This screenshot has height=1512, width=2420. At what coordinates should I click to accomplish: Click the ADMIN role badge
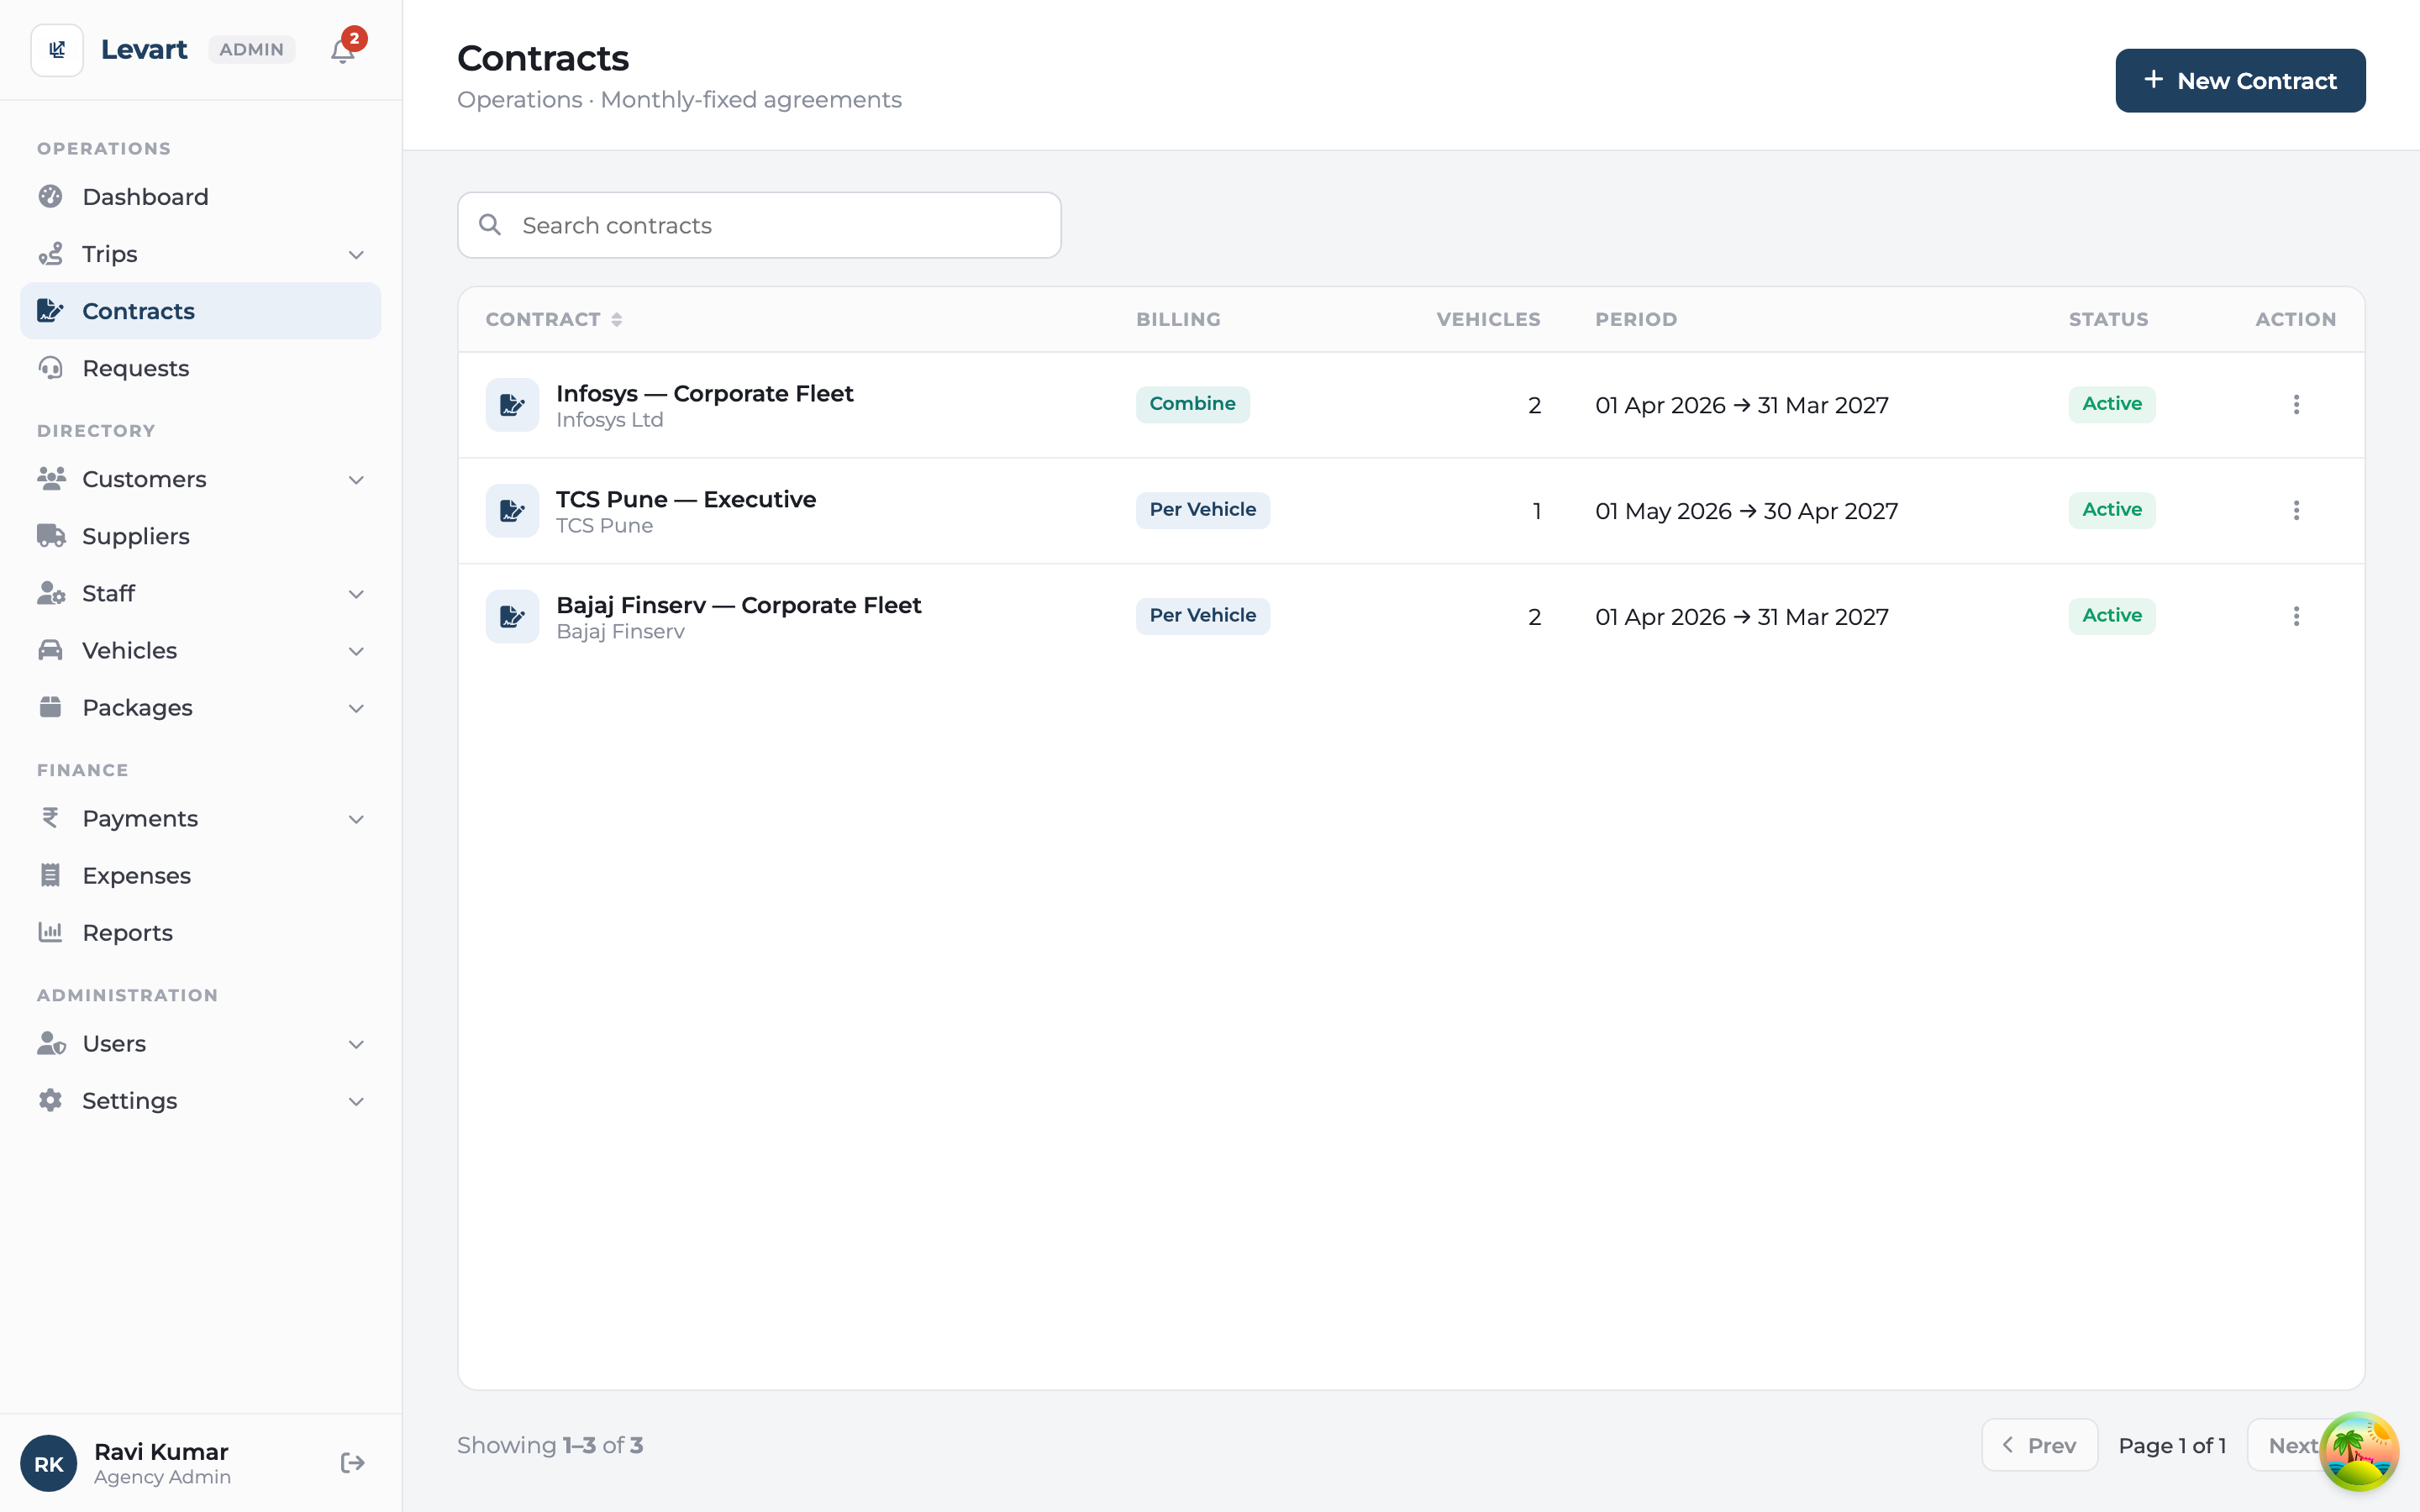tap(251, 50)
